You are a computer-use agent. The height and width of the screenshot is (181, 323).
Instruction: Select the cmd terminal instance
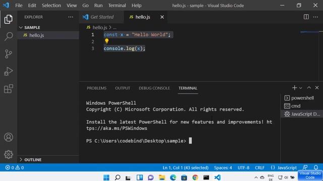[x=302, y=106]
